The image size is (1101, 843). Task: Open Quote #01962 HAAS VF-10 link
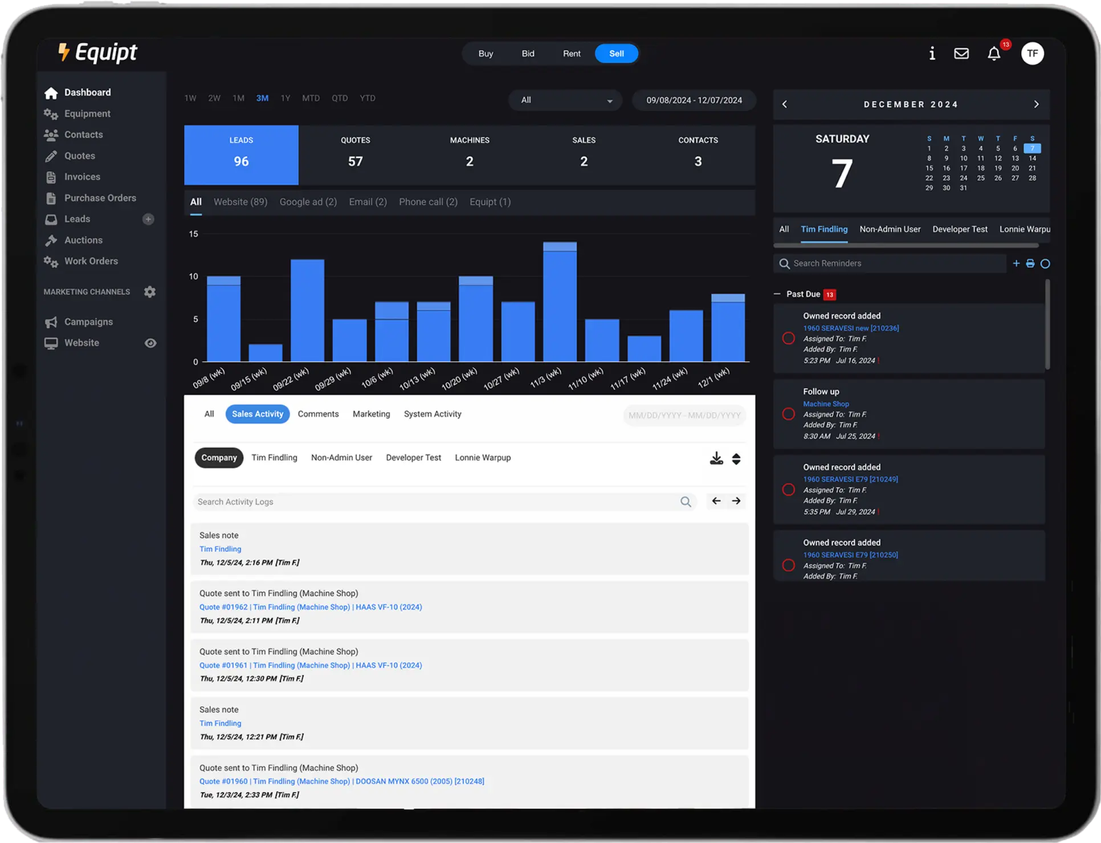(x=311, y=607)
